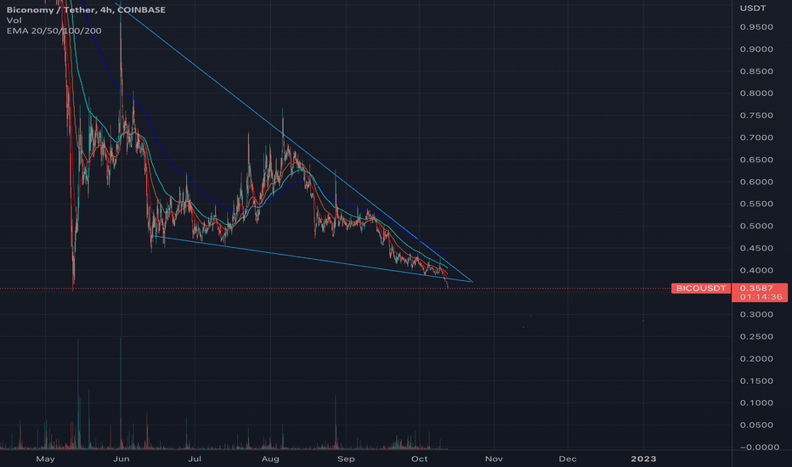Click the current price label 0.3587
The width and height of the screenshot is (792, 467).
(756, 288)
